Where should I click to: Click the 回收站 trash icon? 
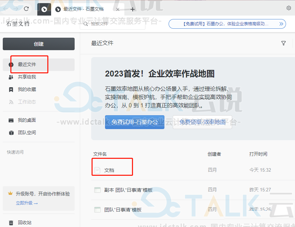11,223
